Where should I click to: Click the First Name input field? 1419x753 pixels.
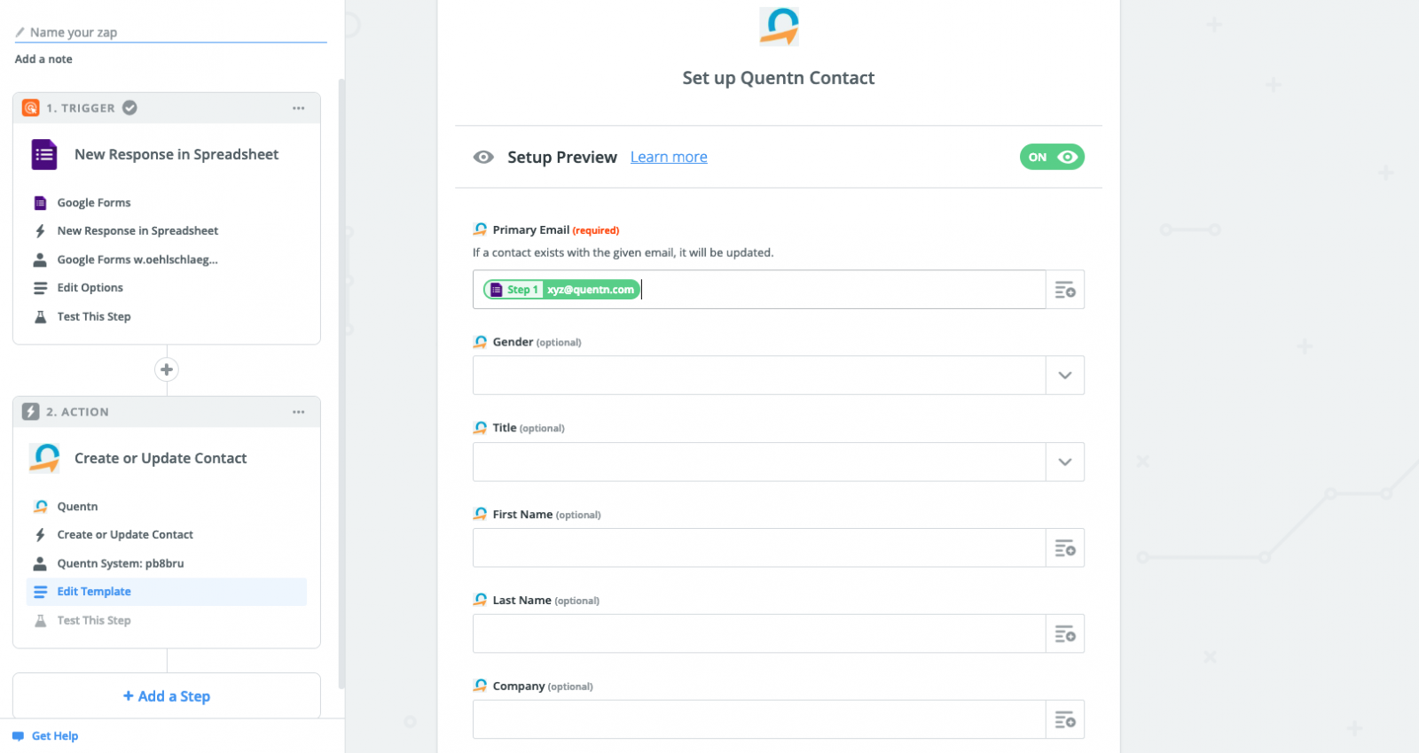(x=758, y=548)
